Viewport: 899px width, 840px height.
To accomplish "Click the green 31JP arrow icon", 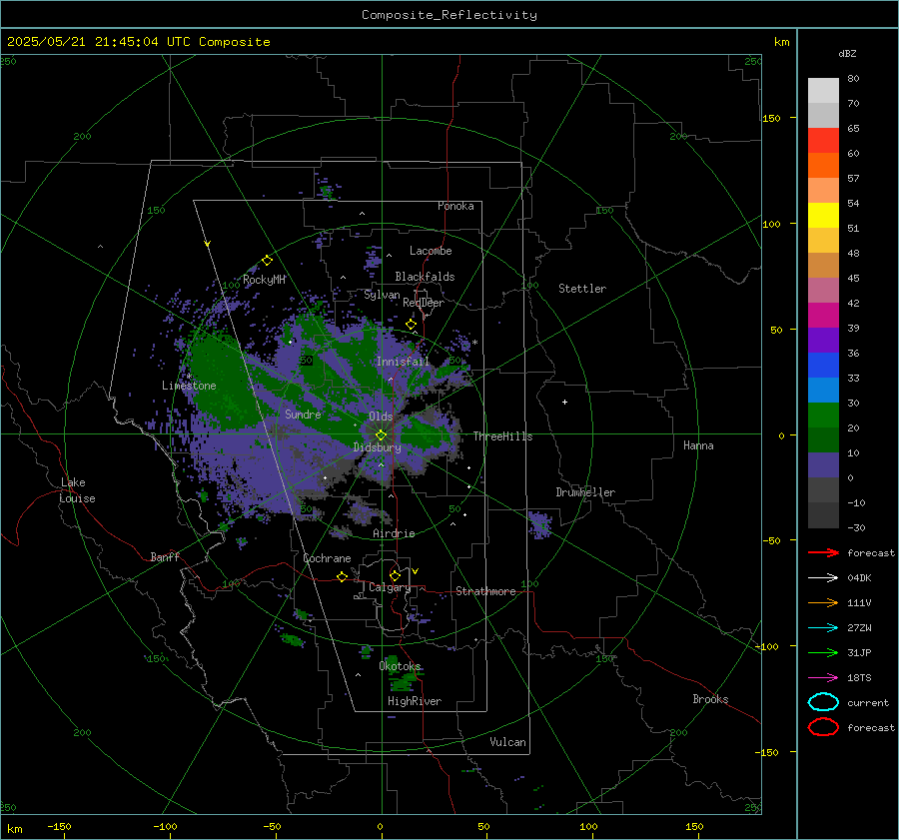I will 823,652.
